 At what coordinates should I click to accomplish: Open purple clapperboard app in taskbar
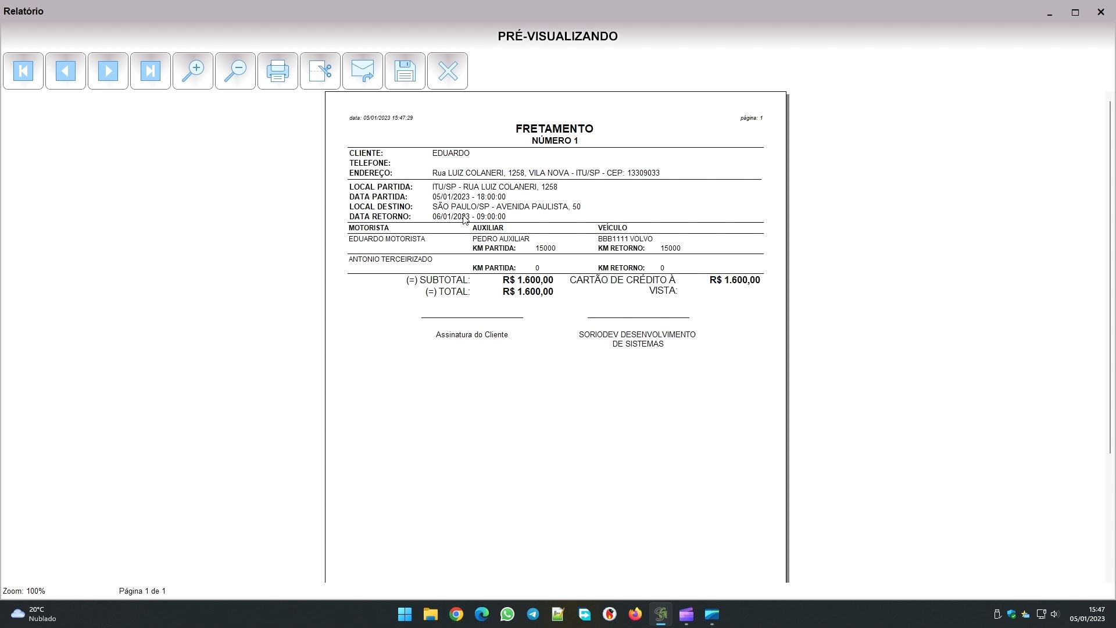coord(686,614)
